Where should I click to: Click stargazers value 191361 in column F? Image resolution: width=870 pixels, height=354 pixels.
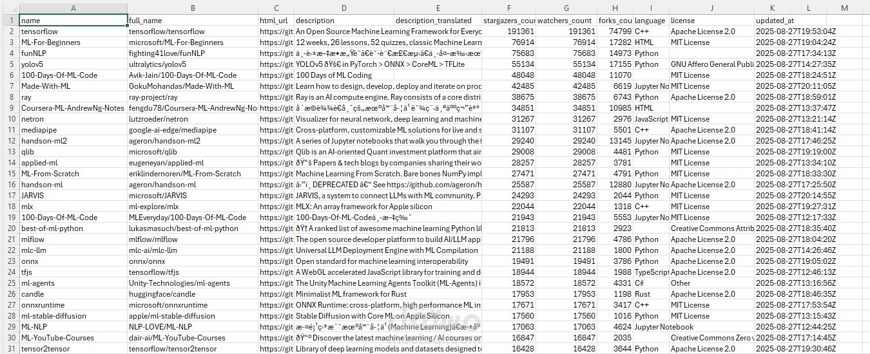click(x=508, y=32)
